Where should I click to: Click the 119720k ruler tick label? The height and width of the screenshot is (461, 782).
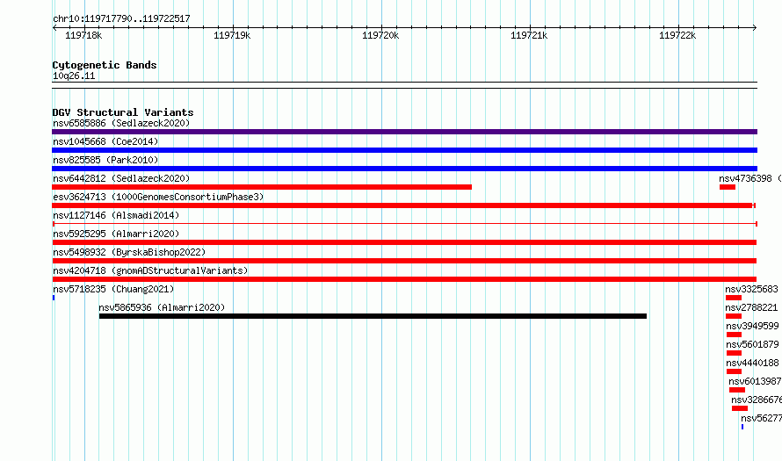(380, 36)
